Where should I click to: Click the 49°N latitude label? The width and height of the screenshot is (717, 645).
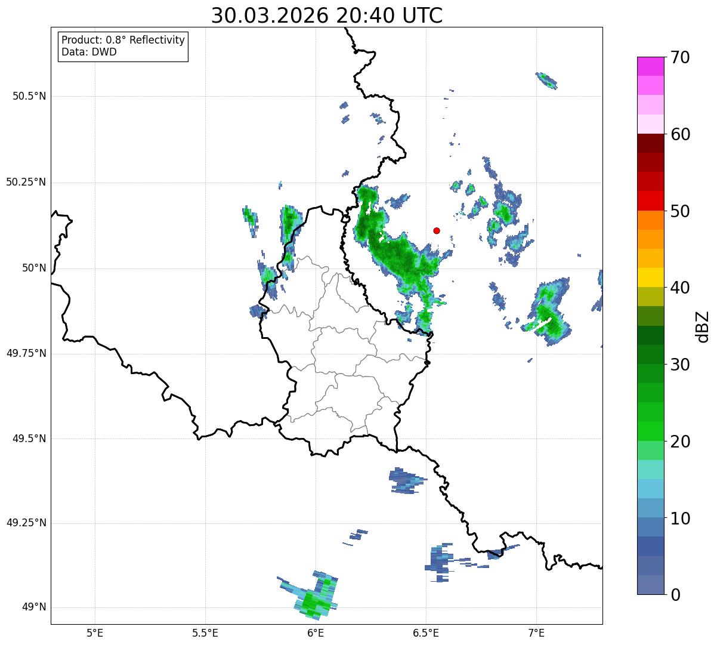click(x=34, y=607)
